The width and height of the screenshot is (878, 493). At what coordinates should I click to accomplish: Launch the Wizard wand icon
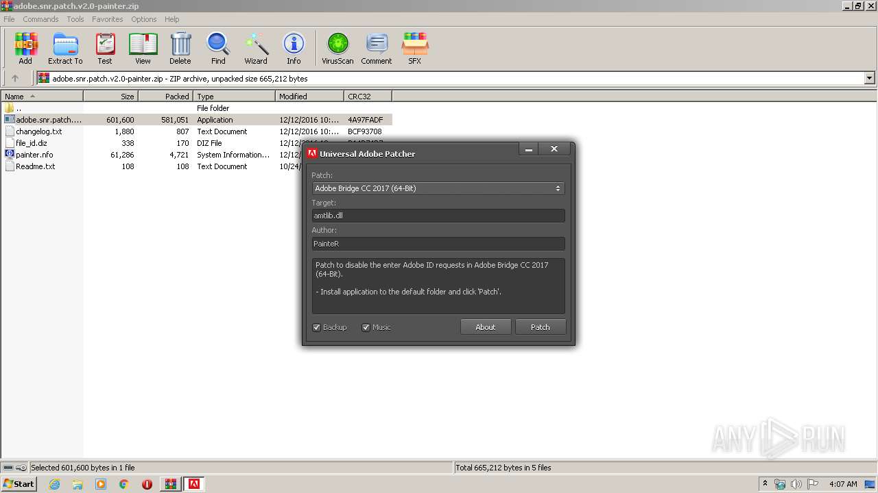point(256,48)
